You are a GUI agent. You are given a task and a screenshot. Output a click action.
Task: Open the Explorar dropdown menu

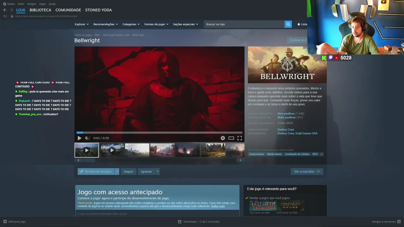(81, 24)
